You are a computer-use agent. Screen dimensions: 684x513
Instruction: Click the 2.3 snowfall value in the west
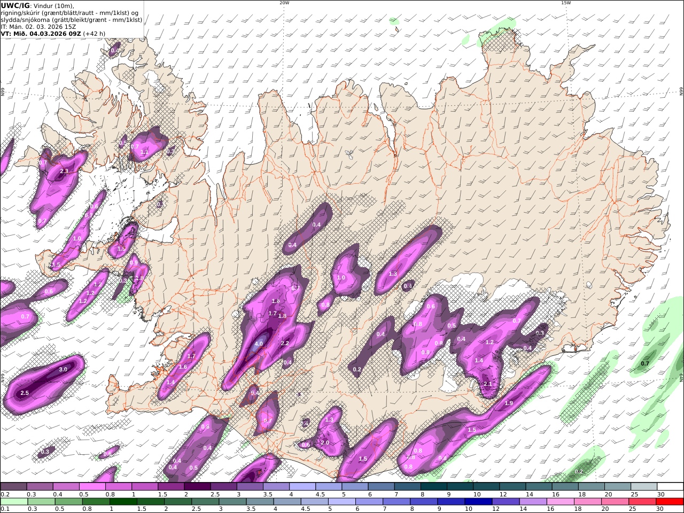[64, 171]
